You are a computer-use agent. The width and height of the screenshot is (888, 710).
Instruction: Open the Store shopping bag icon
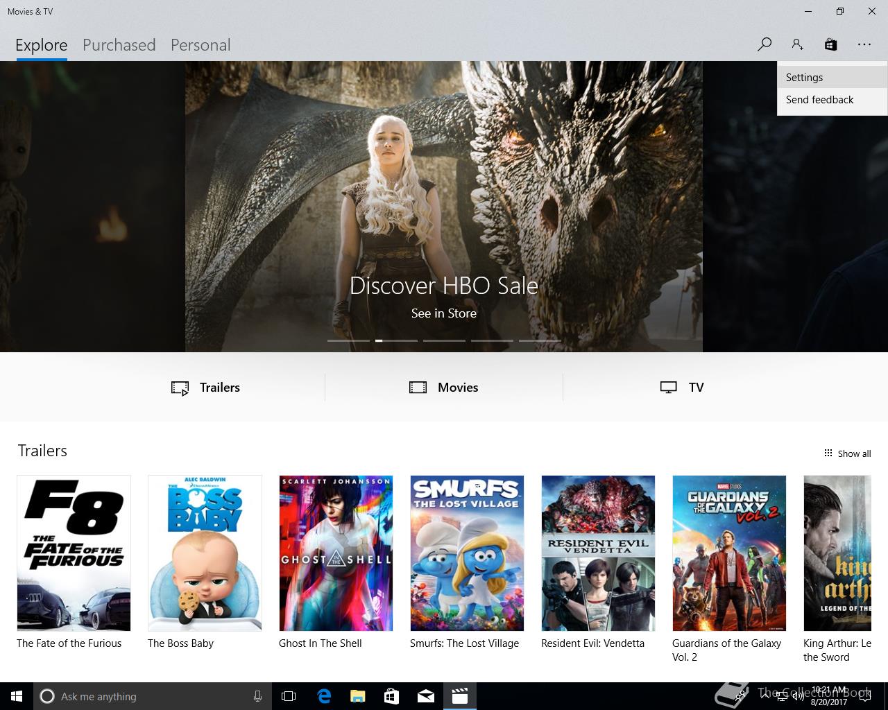(830, 44)
